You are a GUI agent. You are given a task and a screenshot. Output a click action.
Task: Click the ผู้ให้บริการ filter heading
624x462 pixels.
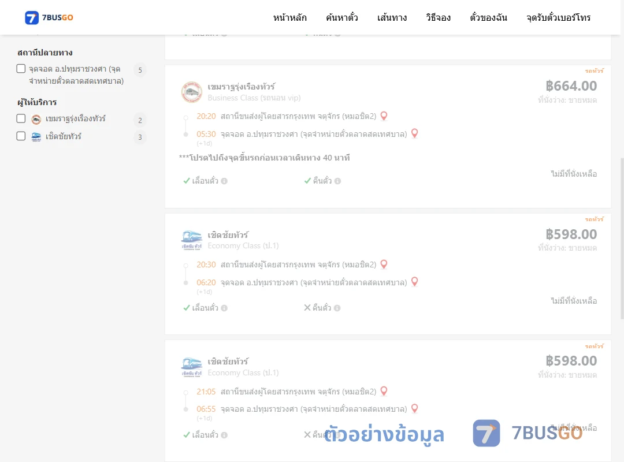point(37,102)
